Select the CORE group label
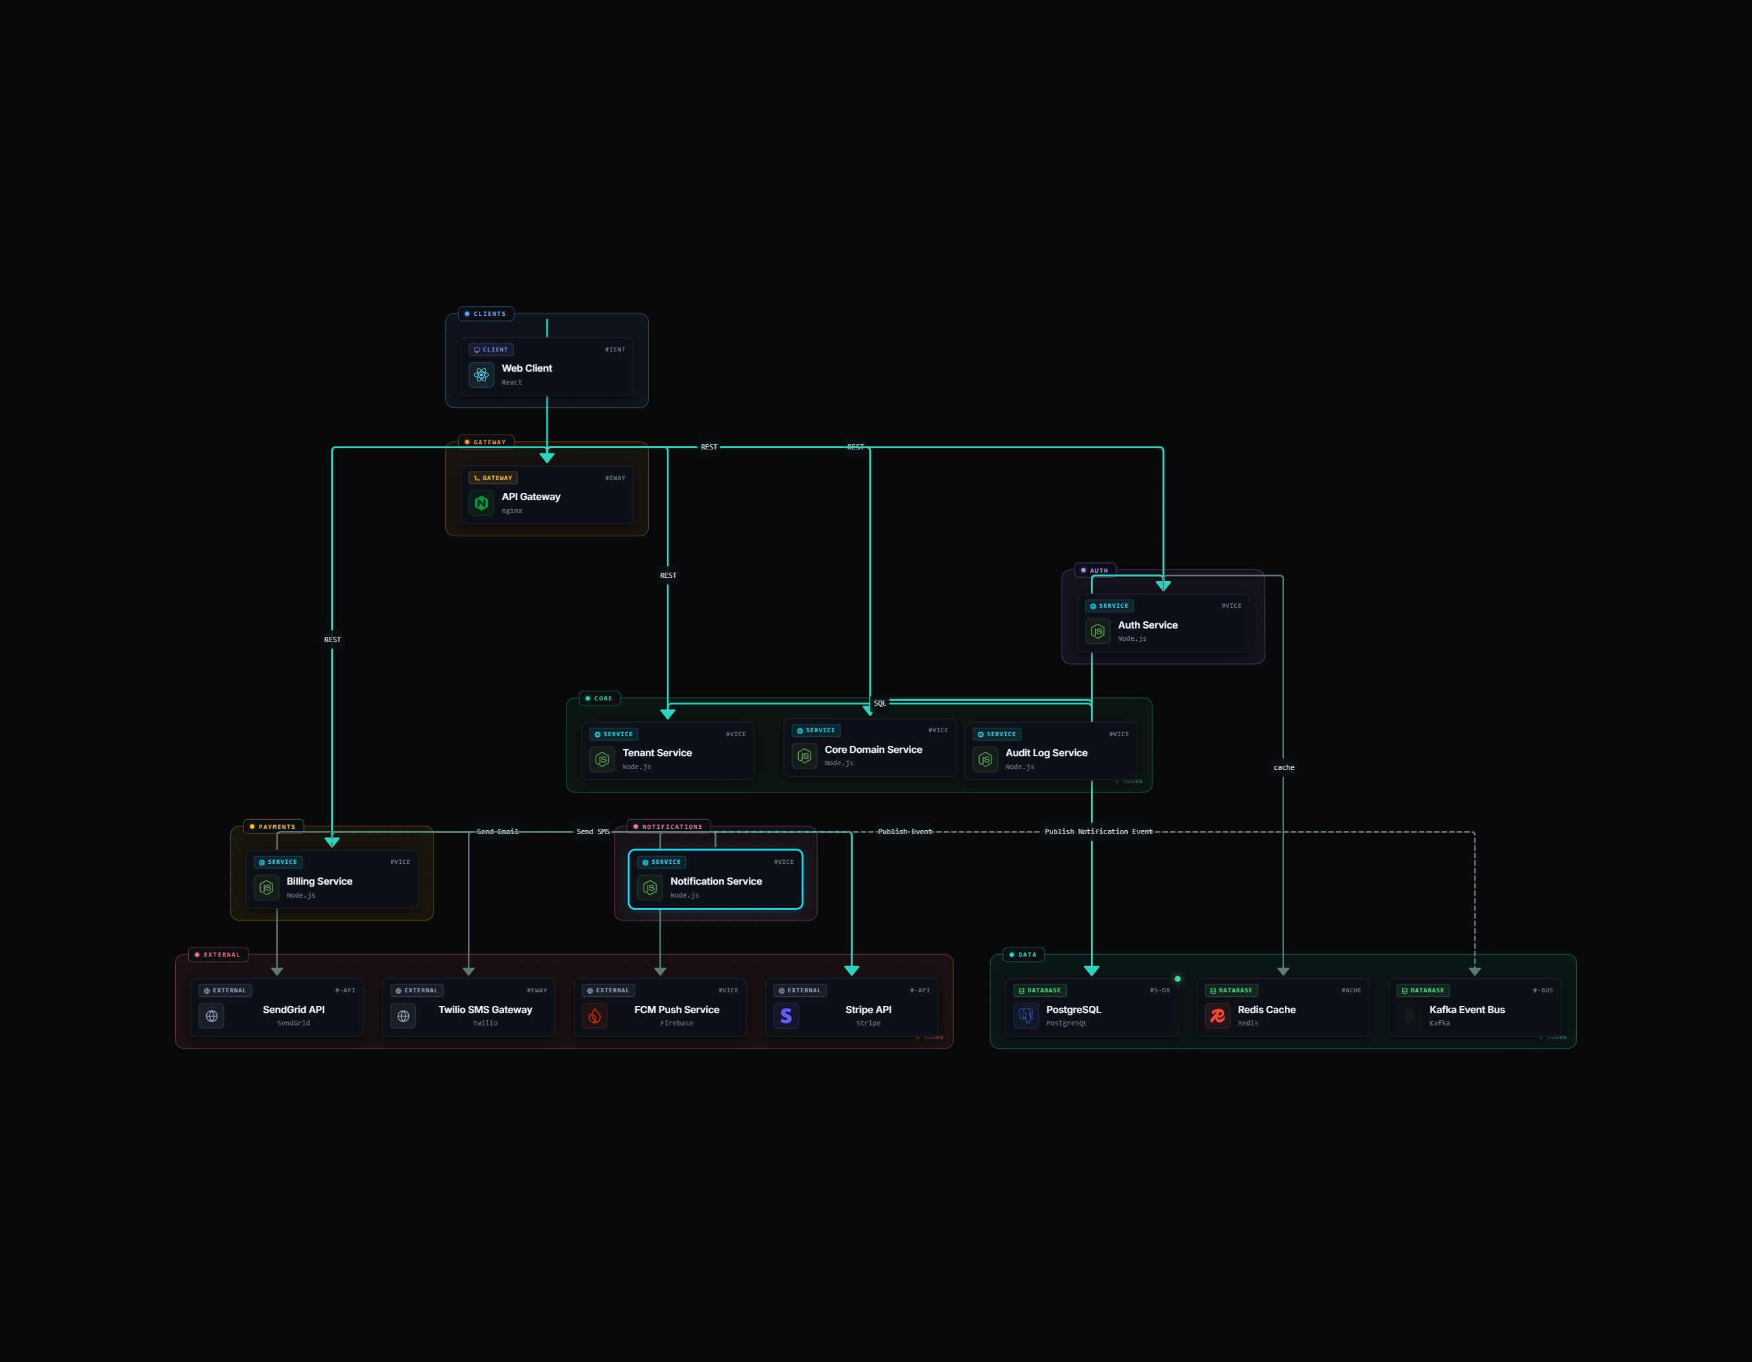1752x1362 pixels. point(599,699)
